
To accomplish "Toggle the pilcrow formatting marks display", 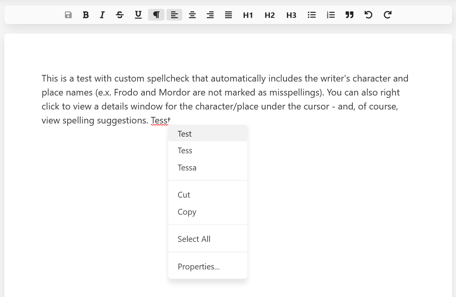I will (x=156, y=15).
